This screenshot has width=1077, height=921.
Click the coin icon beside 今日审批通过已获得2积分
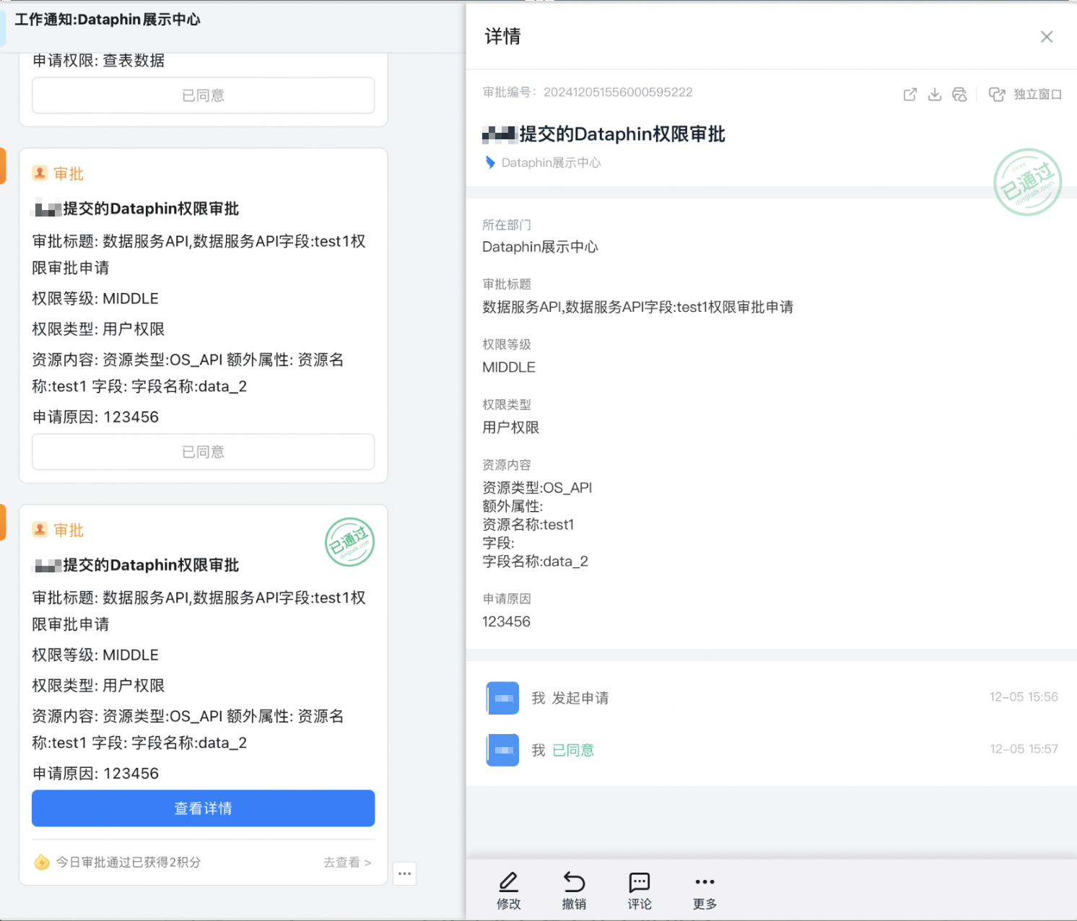pos(42,862)
